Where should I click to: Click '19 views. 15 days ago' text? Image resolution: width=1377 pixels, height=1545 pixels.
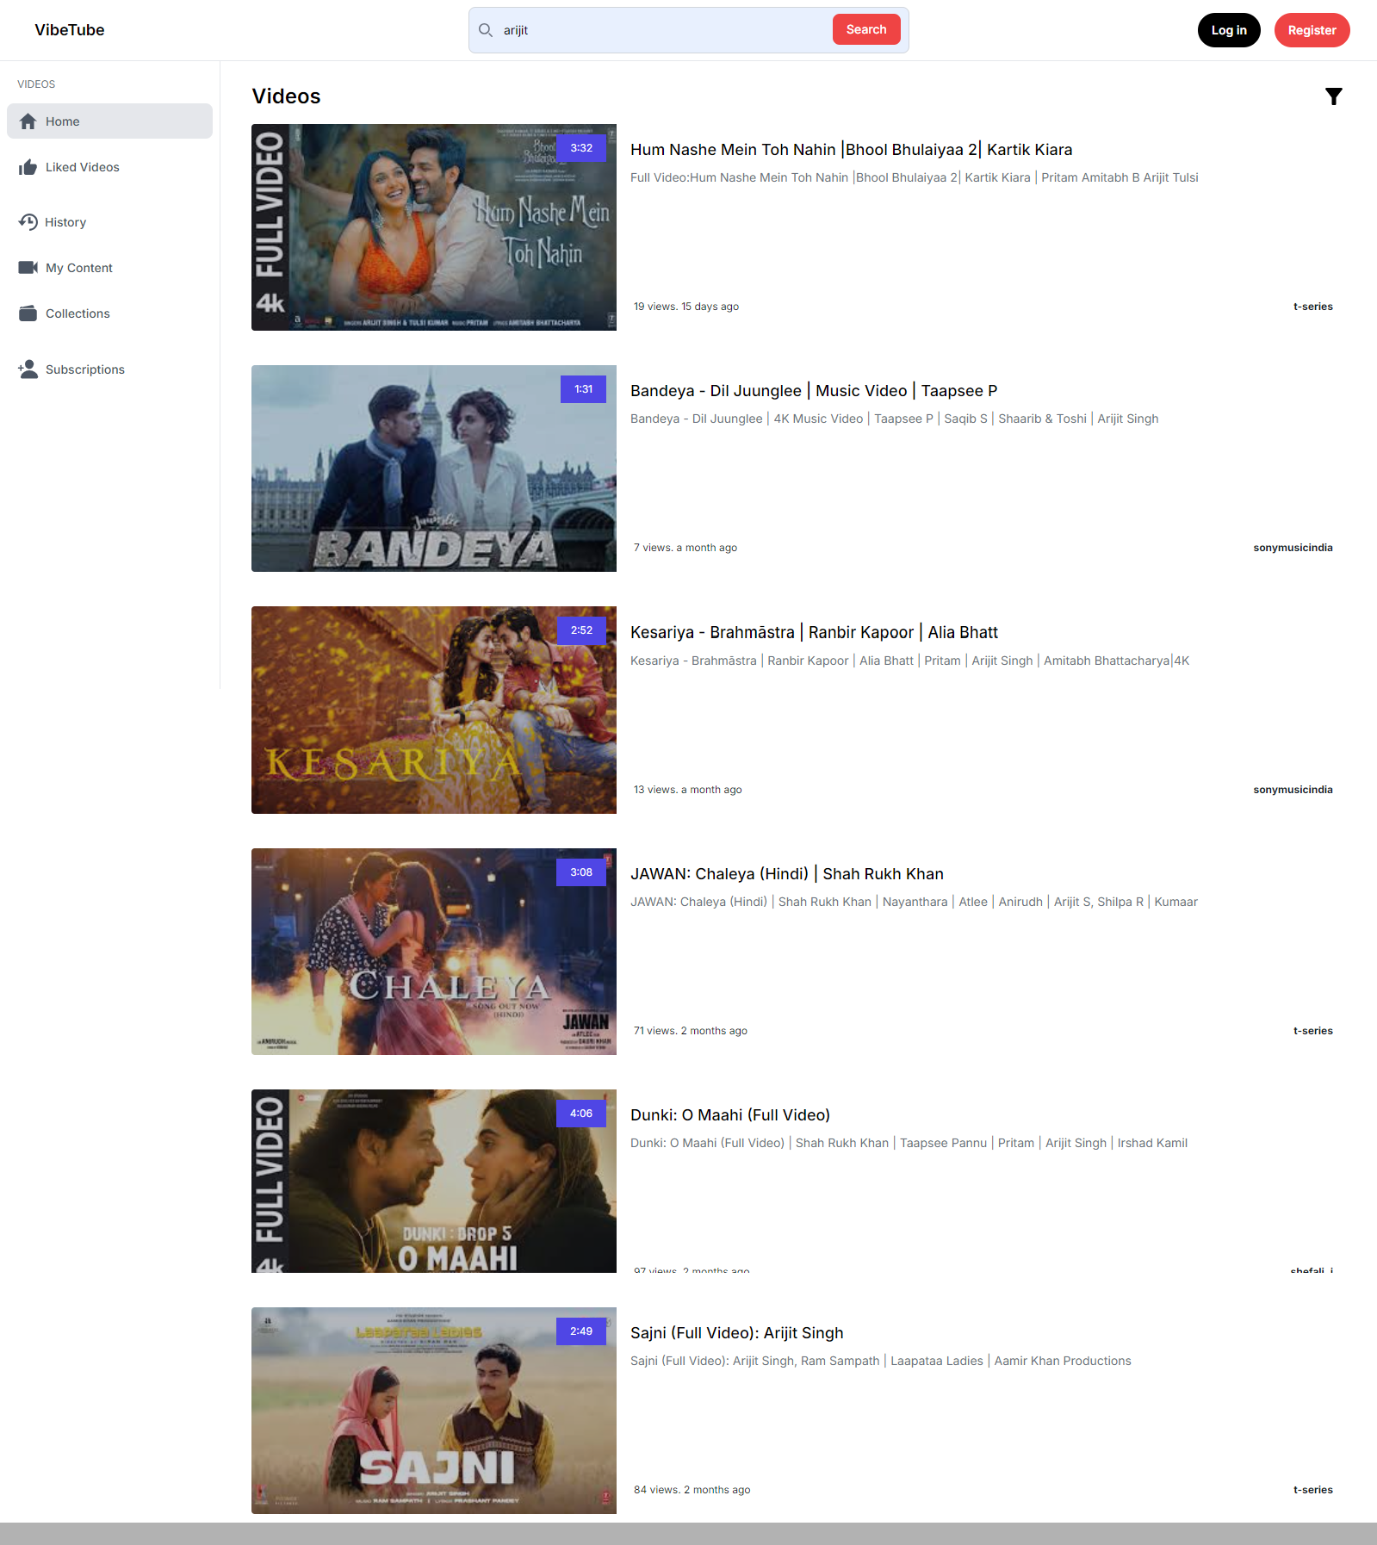(x=686, y=307)
